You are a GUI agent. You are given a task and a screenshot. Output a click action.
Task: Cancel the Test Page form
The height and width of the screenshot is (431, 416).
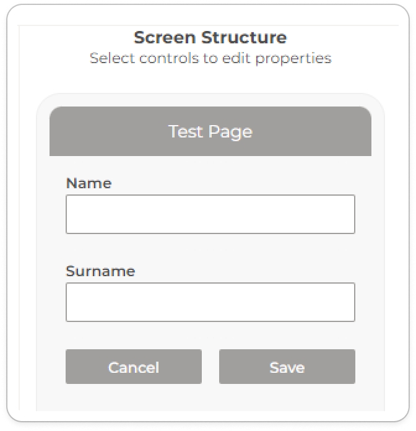point(133,367)
